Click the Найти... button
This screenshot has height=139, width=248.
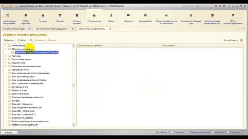22,40
